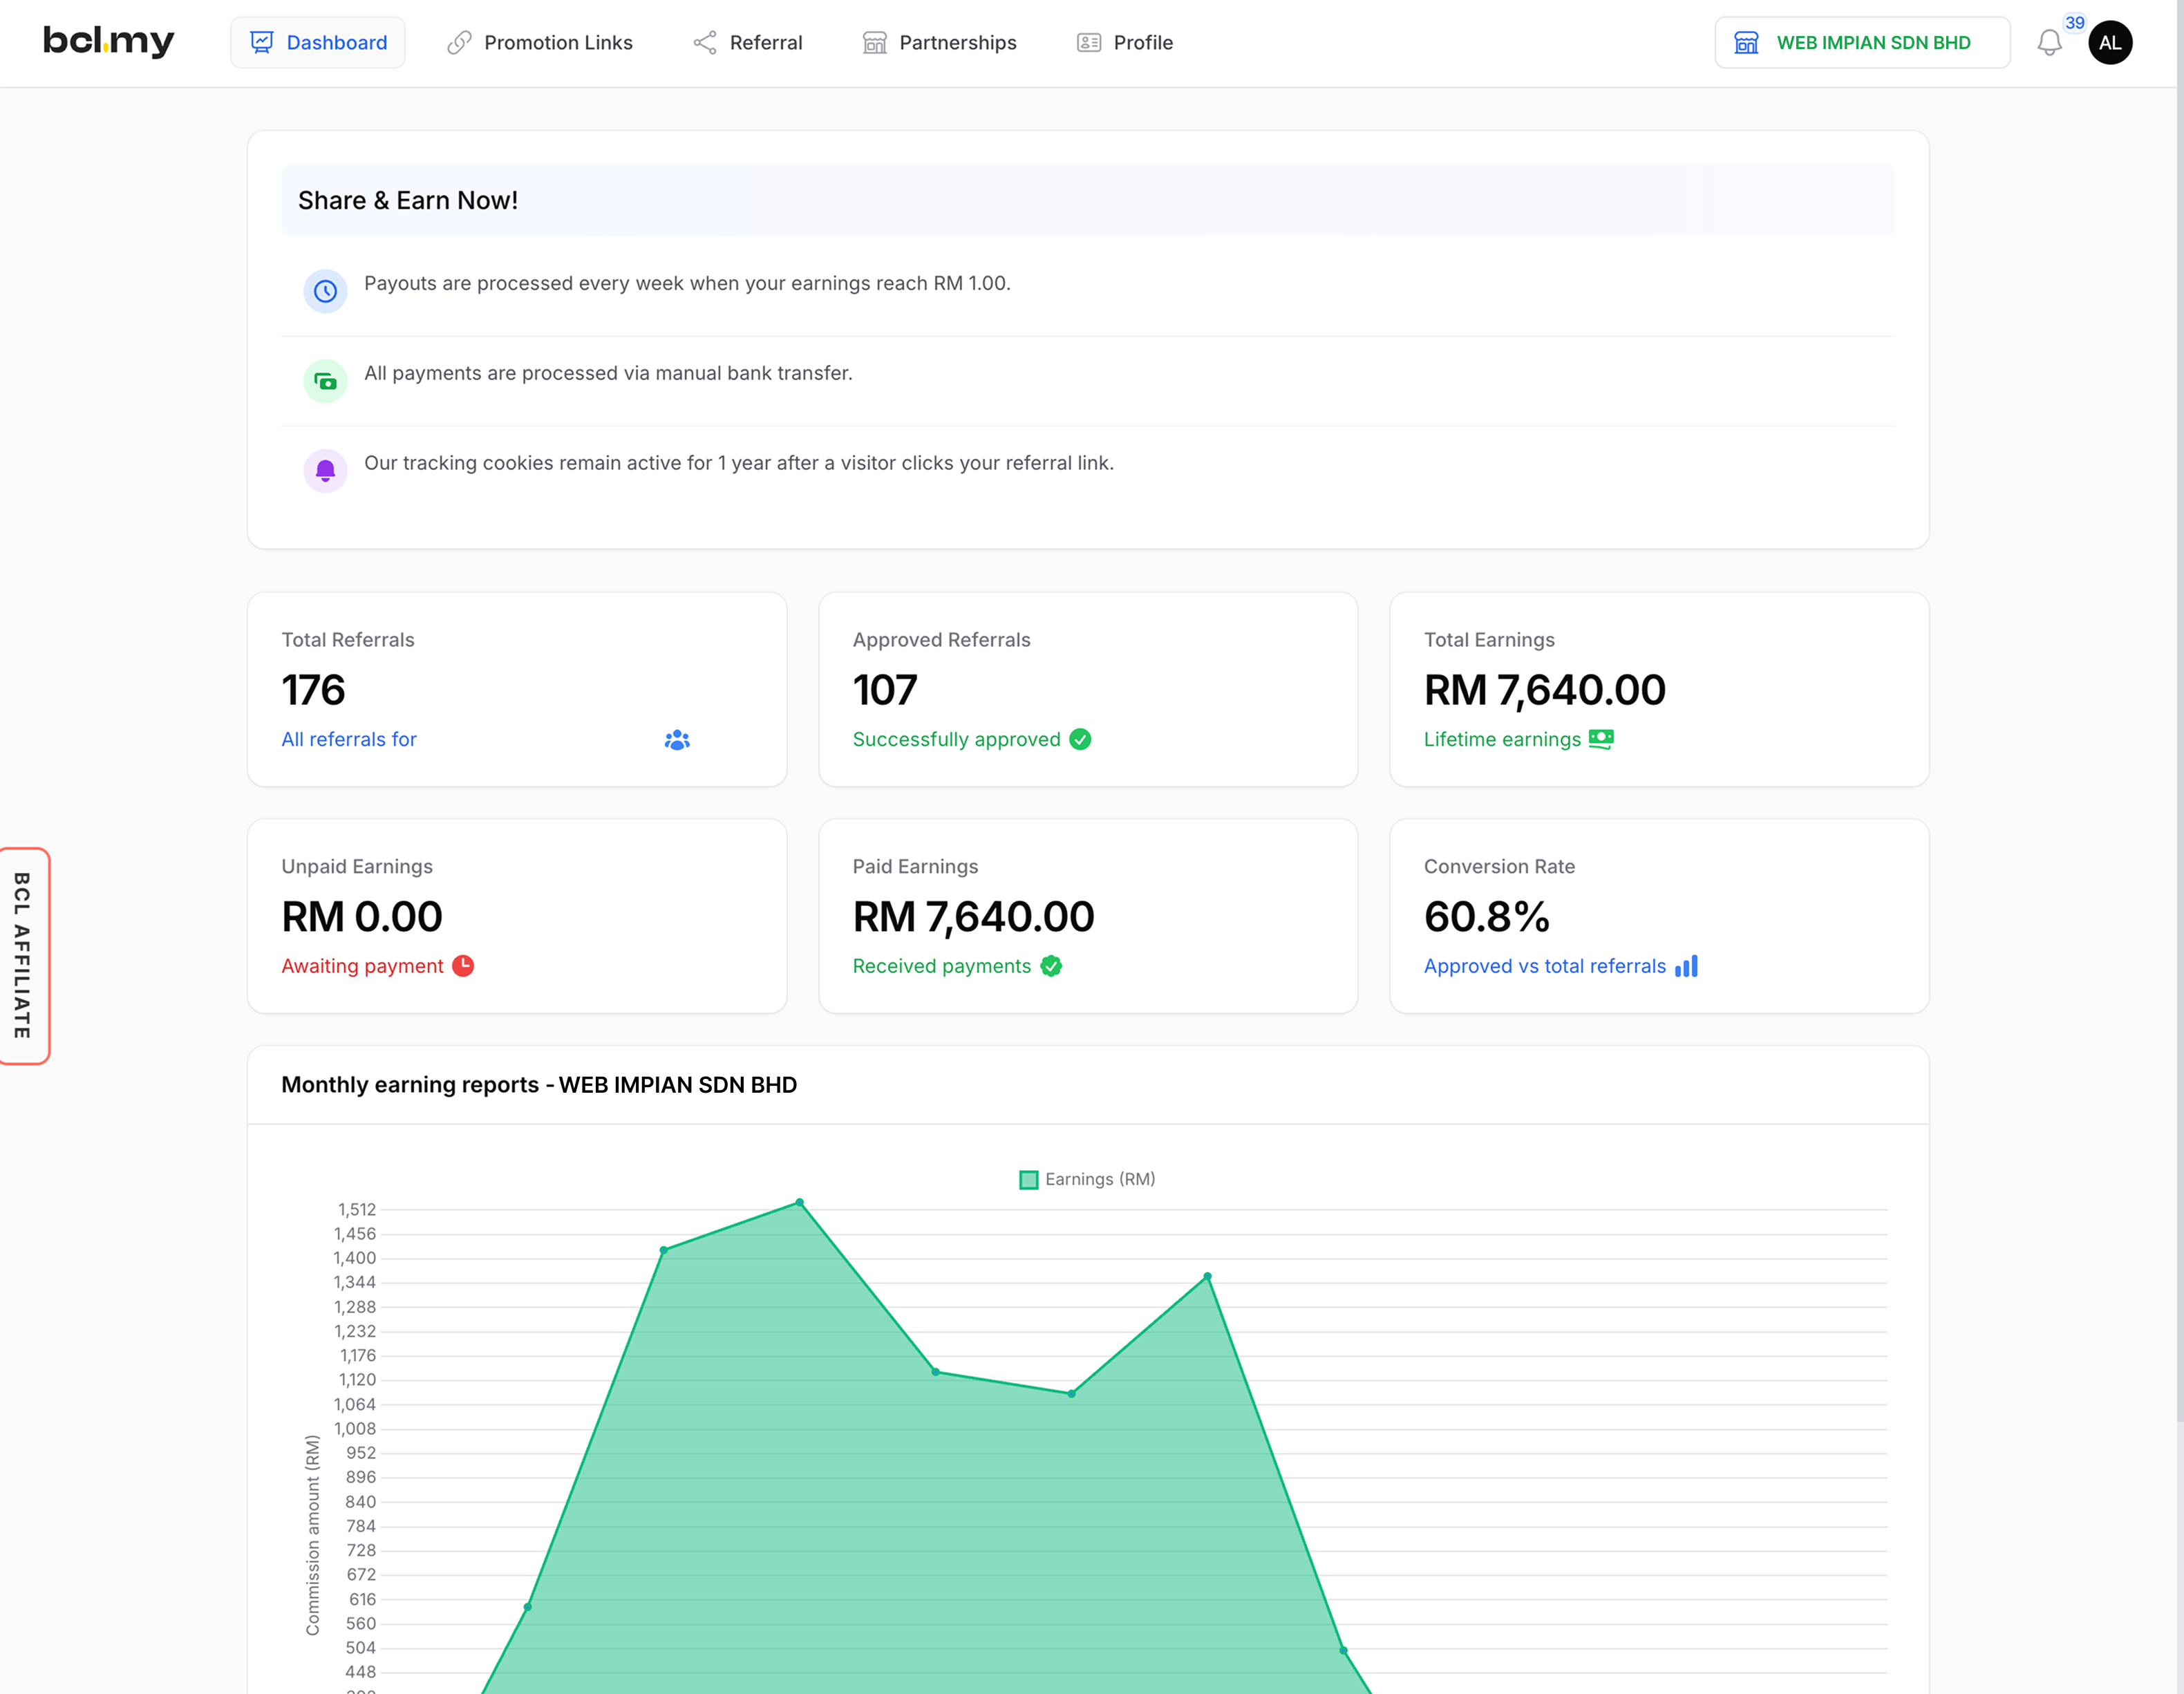Click the blue clock payout icon
Screen dimensions: 2184x1694
[325, 291]
